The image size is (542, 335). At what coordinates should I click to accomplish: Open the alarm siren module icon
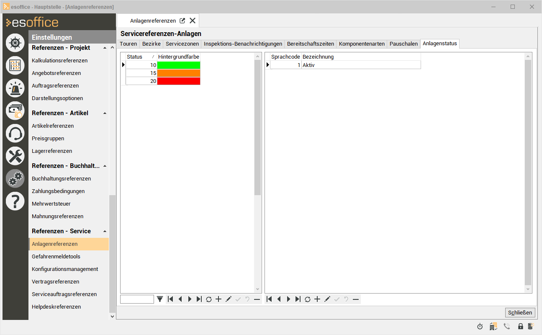point(15,88)
